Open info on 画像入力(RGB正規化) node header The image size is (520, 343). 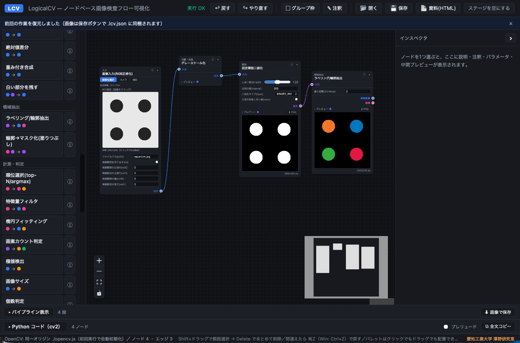152,70
